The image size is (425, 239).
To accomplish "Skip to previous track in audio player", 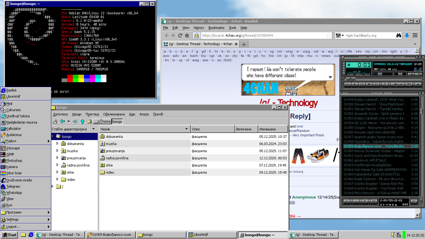I will click(348, 84).
